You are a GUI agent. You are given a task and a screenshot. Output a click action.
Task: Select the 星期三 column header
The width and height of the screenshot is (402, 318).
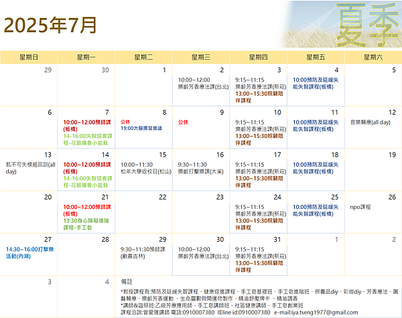click(x=201, y=57)
